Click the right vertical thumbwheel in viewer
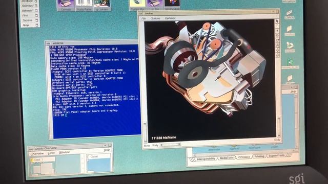328x184 pixels. 279,127
